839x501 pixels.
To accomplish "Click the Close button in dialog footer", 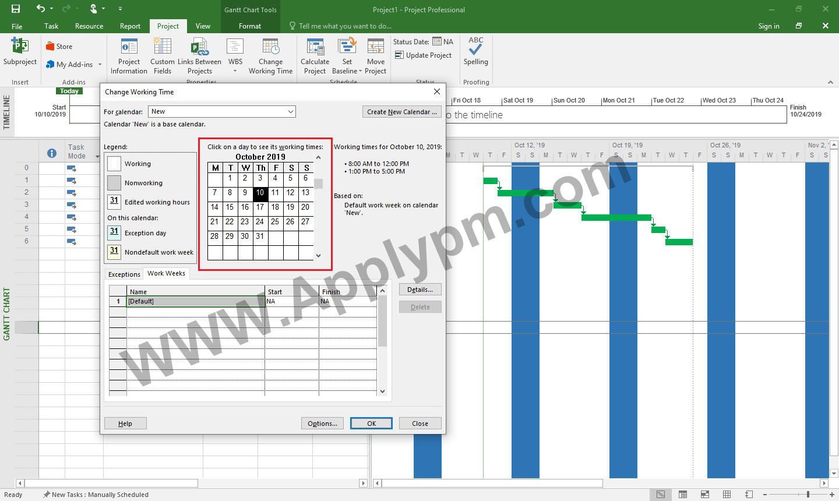I will 420,424.
